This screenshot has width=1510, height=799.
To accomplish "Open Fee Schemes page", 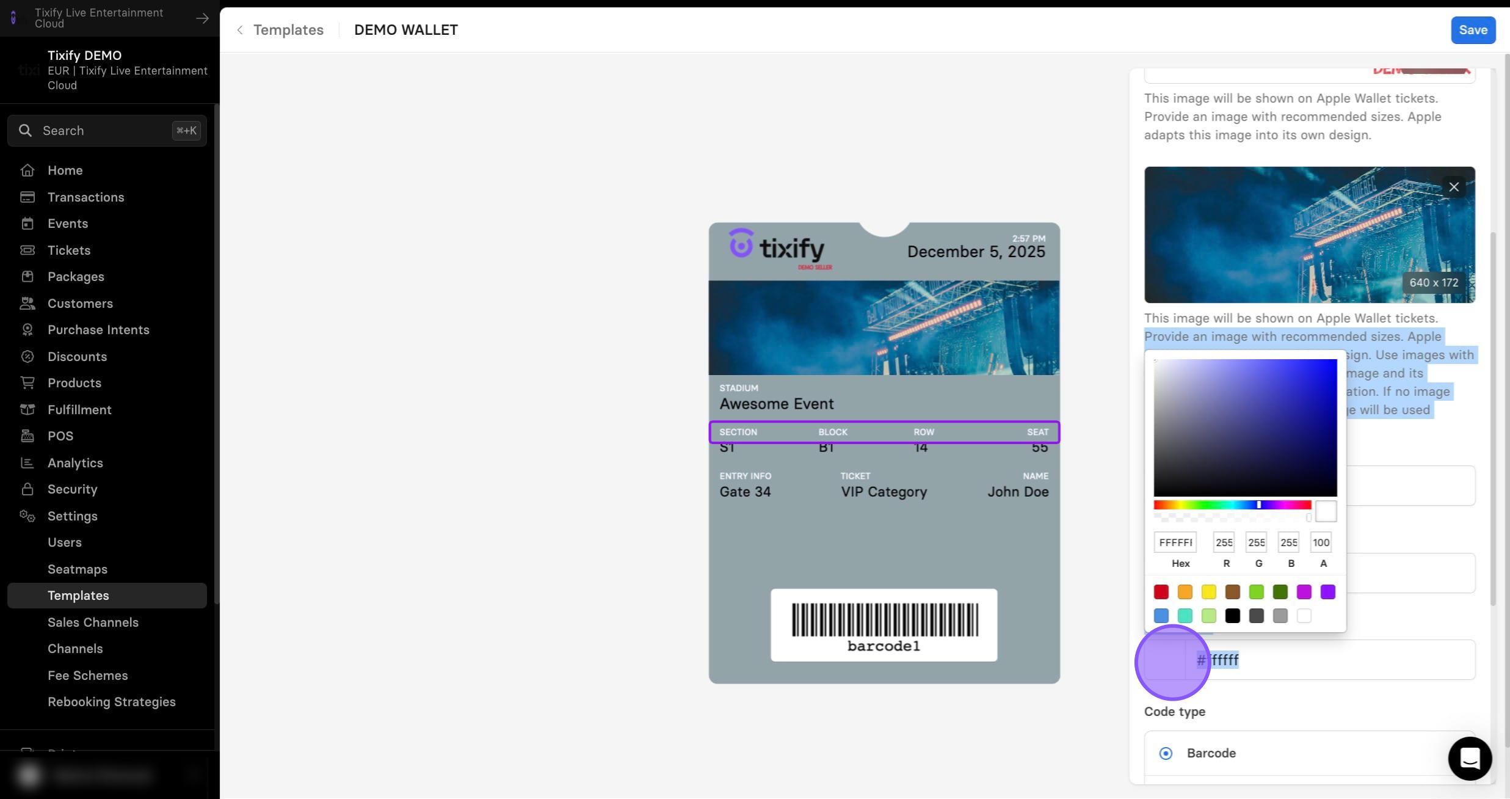I will tap(88, 676).
